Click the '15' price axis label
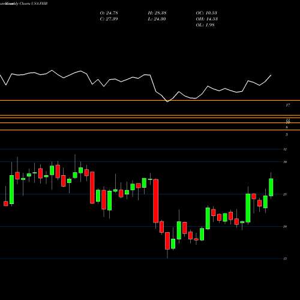This screenshot has width=300, height=300. coord(285,259)
